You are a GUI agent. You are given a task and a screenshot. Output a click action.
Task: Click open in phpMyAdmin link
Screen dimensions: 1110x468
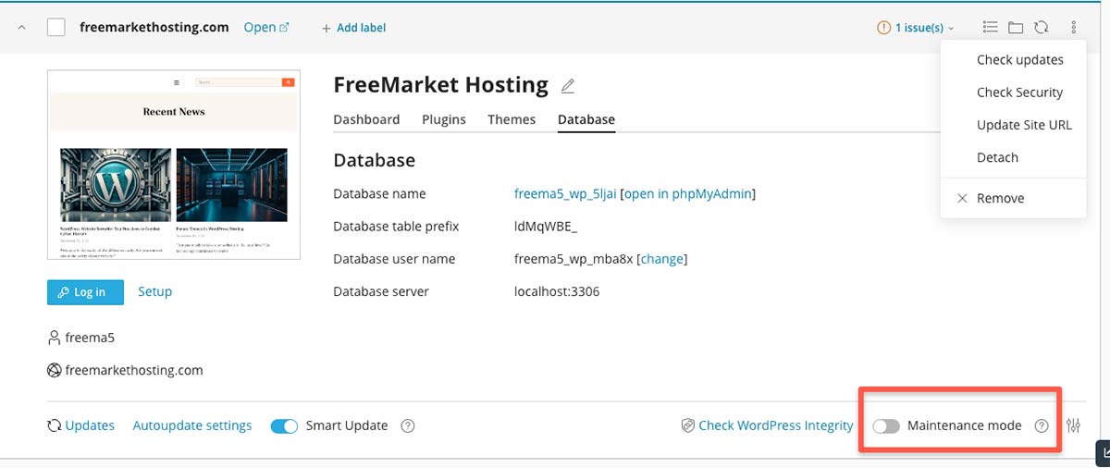pos(689,194)
